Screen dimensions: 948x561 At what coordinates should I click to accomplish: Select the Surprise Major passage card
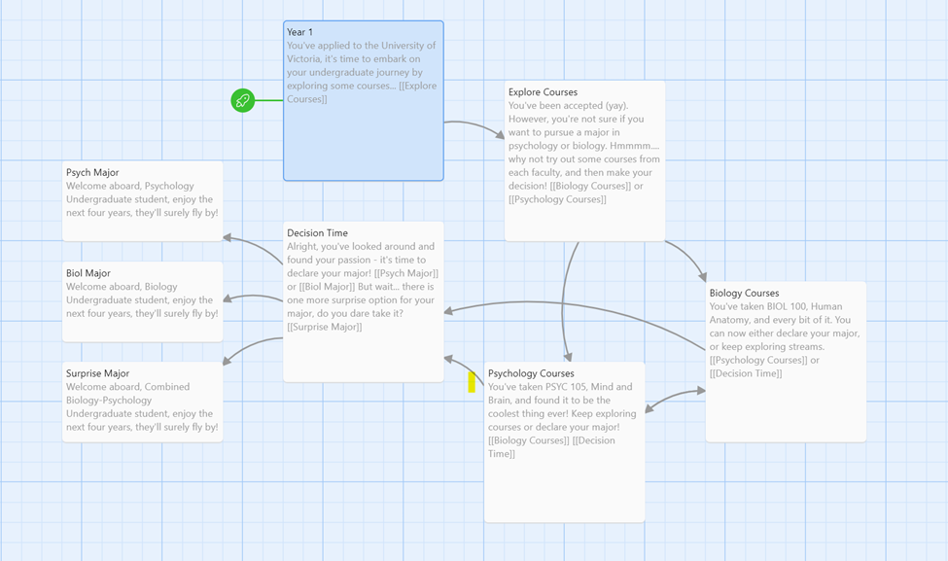click(143, 402)
